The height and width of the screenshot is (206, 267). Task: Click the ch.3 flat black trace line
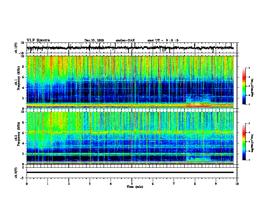pos(130,172)
